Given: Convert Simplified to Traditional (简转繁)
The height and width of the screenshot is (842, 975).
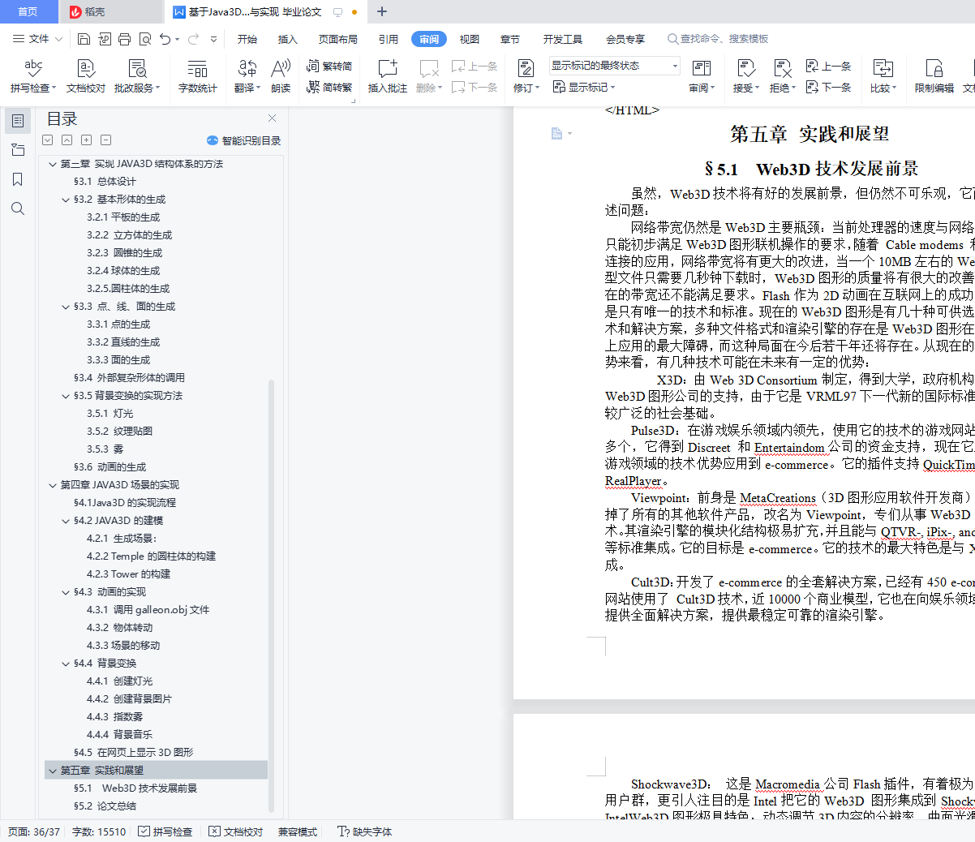Looking at the screenshot, I should point(329,87).
